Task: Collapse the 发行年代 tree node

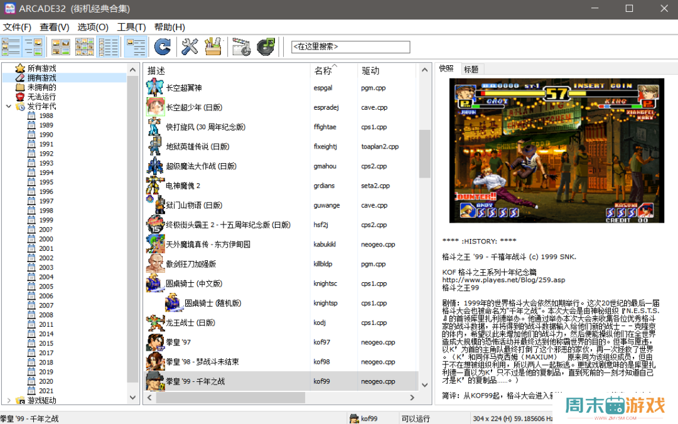Action: [x=8, y=107]
